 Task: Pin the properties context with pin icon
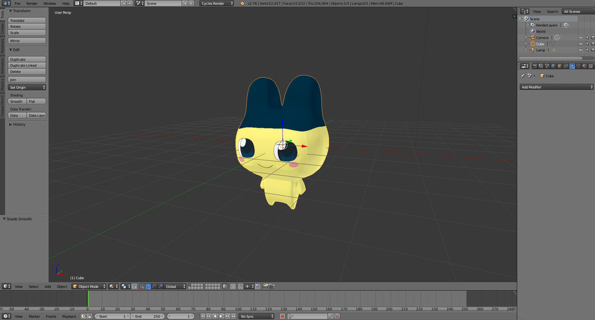pyautogui.click(x=522, y=76)
